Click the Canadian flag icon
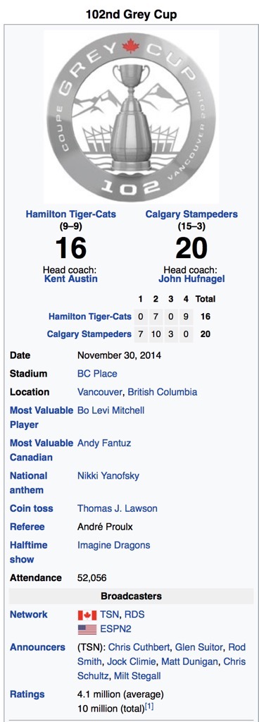The height and width of the screenshot is (722, 259). (87, 615)
